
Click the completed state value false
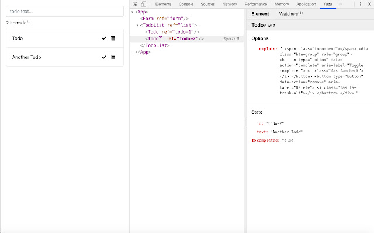[288, 140]
